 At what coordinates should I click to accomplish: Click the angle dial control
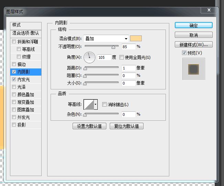(x=89, y=57)
